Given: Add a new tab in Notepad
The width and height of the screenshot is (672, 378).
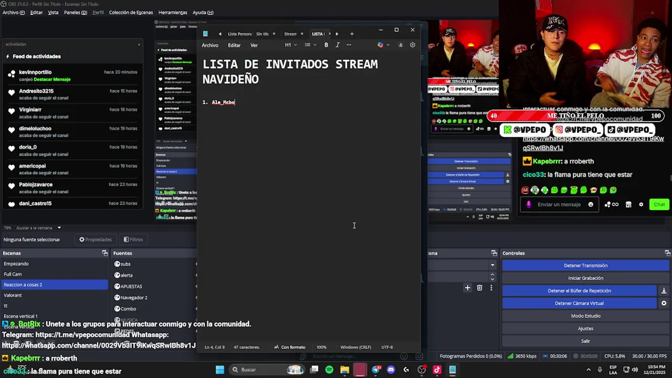Looking at the screenshot, I should (x=352, y=34).
